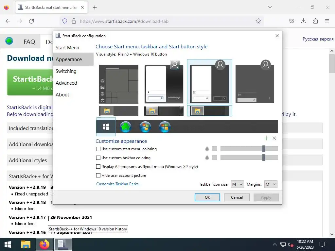Screen dimensions: 335x251
Task: Open Customize Taskbar Perks link
Action: [x=118, y=184]
